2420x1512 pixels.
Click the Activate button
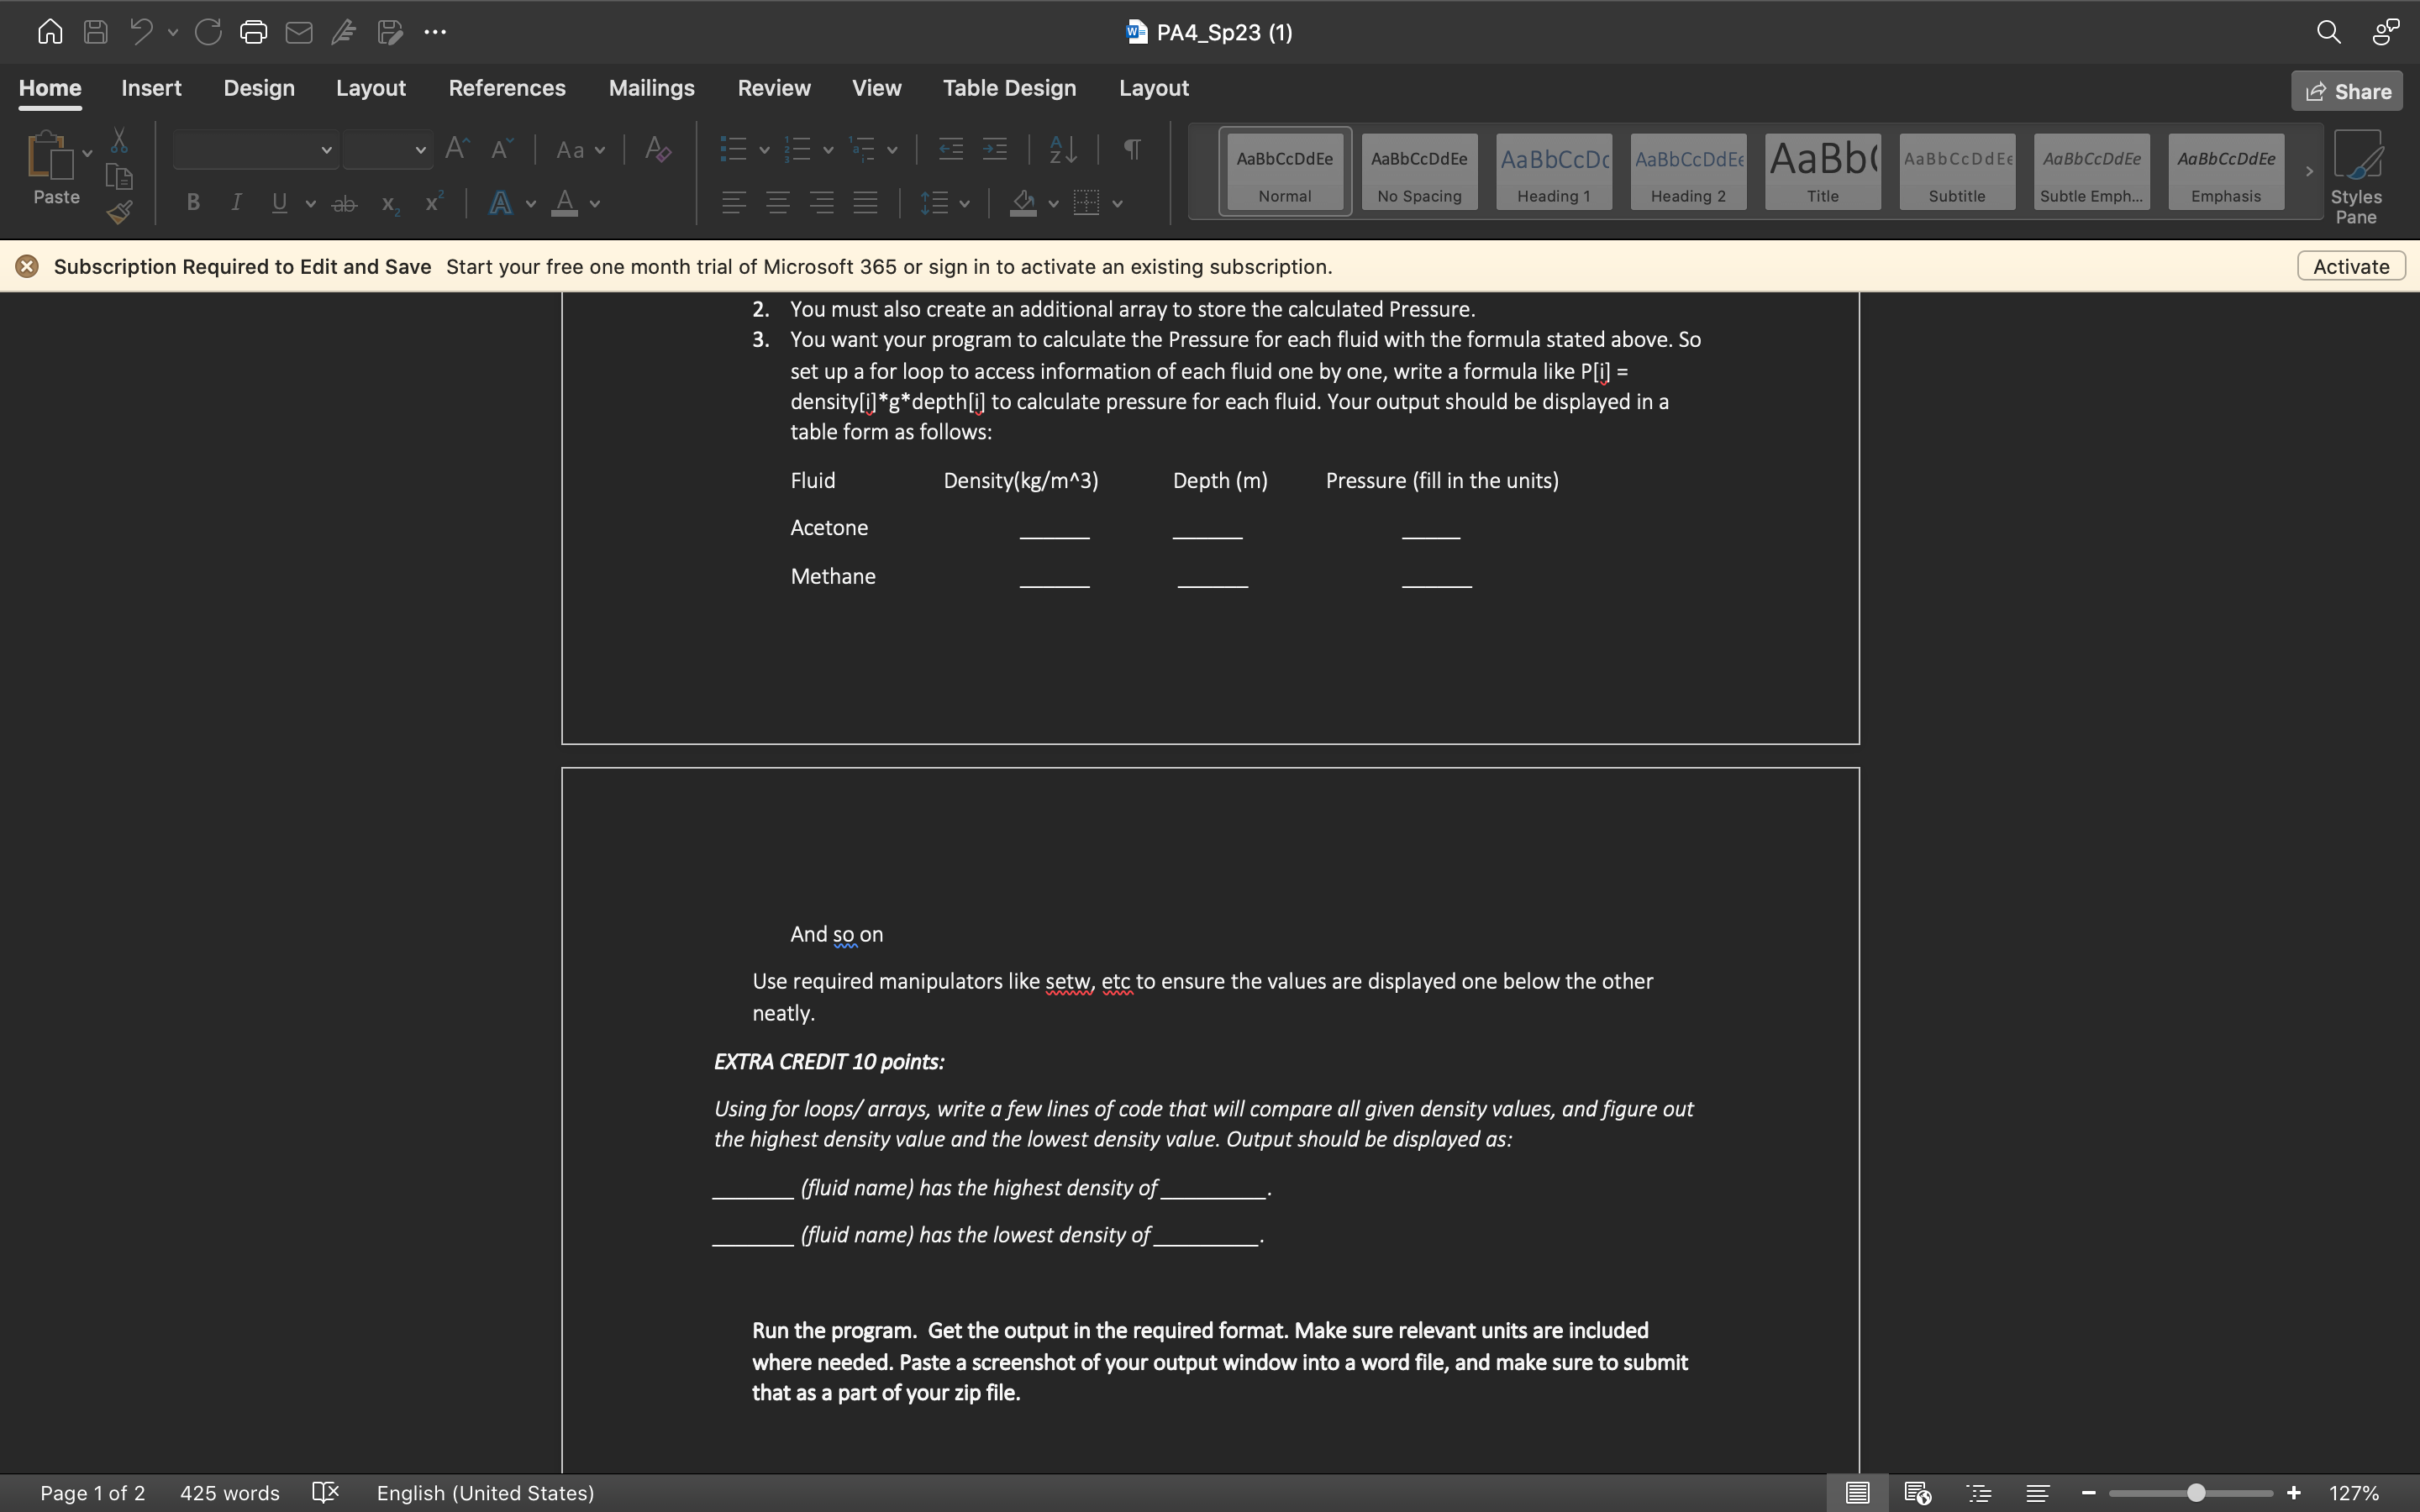(2350, 266)
